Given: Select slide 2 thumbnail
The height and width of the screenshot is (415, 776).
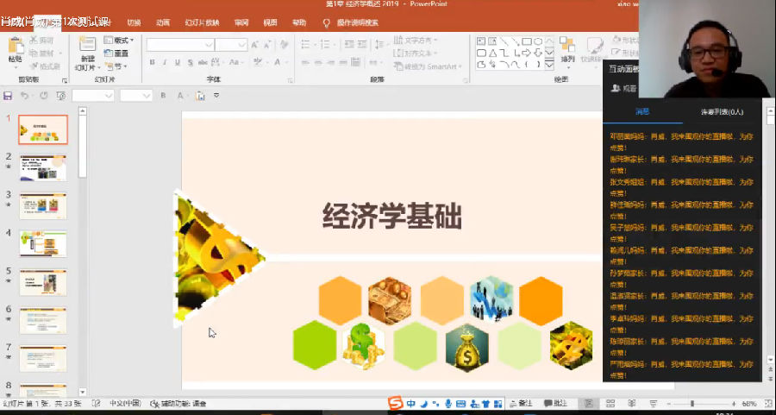Looking at the screenshot, I should pyautogui.click(x=43, y=168).
